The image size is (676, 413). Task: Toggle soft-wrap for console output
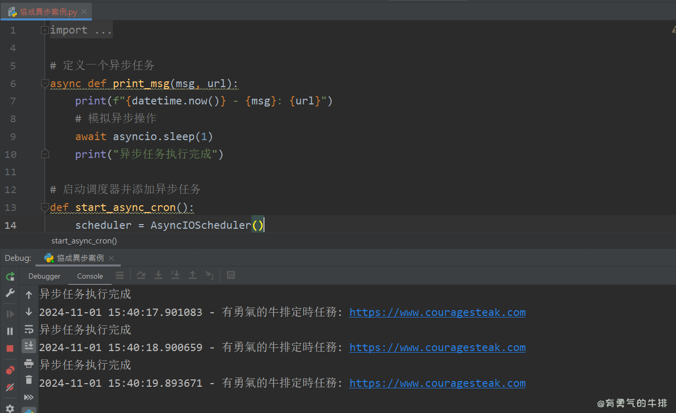[x=29, y=329]
